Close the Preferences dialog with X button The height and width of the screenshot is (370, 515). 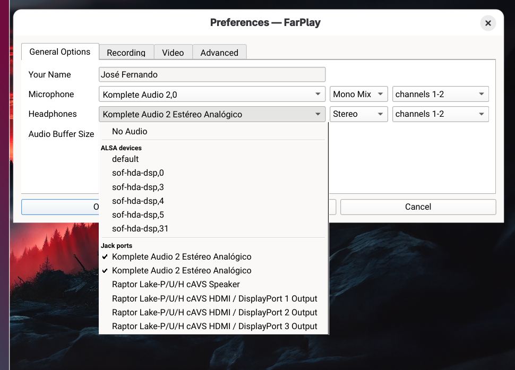[x=487, y=23]
